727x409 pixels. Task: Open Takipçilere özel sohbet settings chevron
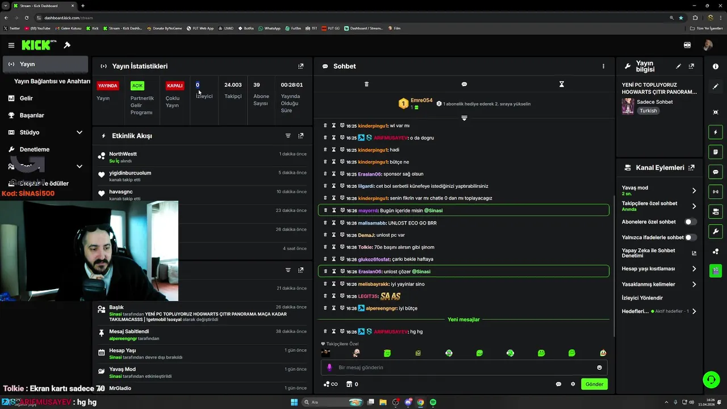(x=693, y=206)
